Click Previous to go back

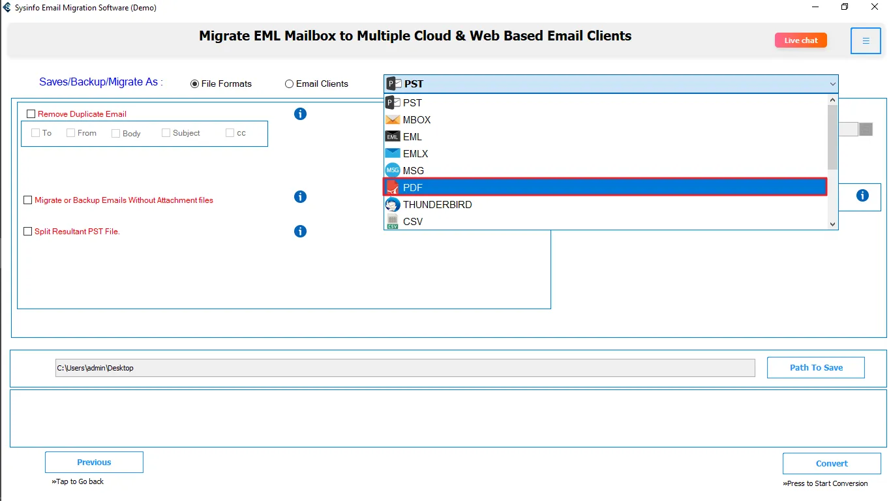[94, 463]
